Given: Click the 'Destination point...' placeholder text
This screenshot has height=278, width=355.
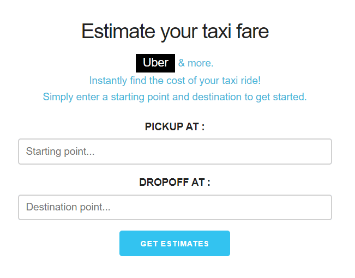Looking at the screenshot, I should (x=68, y=207).
